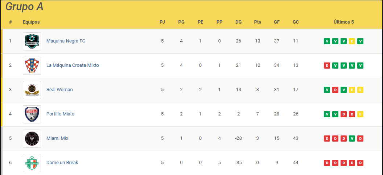Open La Máquina Croata Mixto team page

(73, 65)
